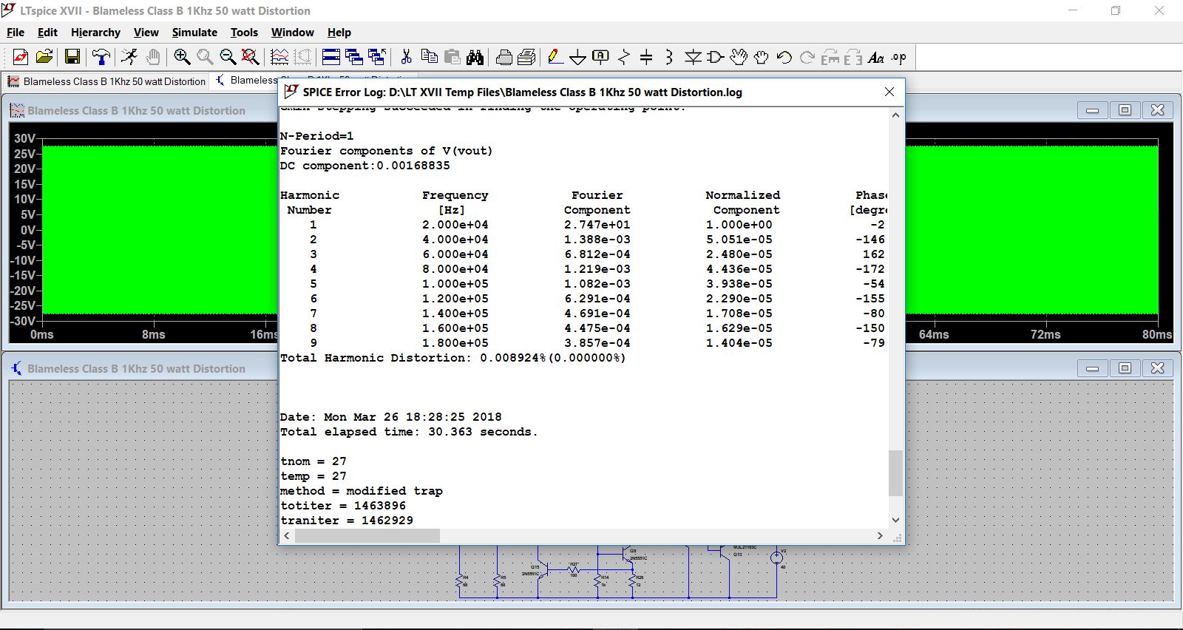Open the View menu

146,33
